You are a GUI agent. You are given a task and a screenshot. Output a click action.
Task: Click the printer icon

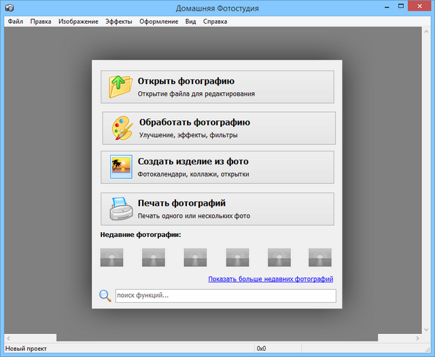[121, 209]
